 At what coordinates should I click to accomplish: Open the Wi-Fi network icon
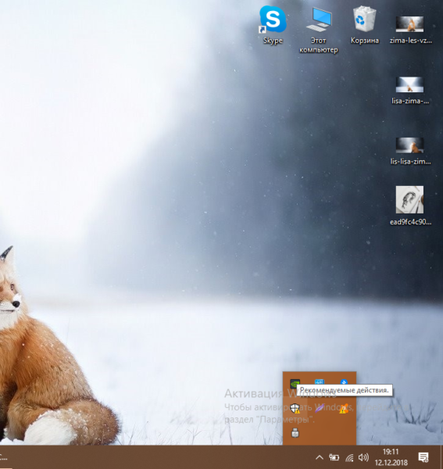pos(349,457)
